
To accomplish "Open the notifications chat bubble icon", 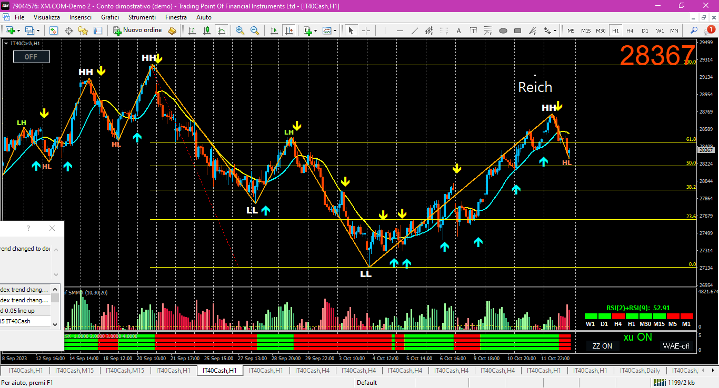I will point(709,30).
